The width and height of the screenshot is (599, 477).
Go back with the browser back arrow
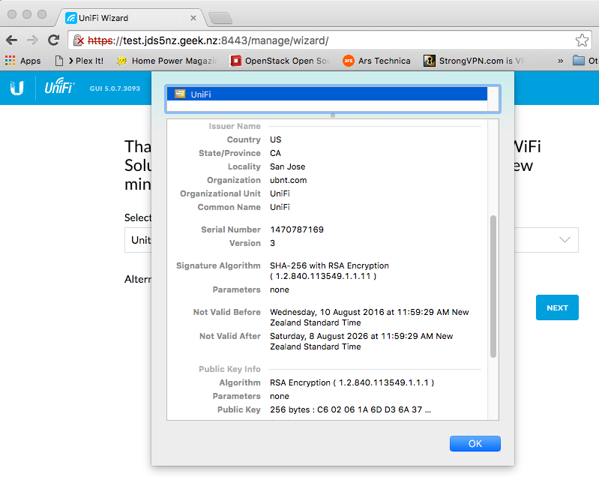pyautogui.click(x=12, y=40)
